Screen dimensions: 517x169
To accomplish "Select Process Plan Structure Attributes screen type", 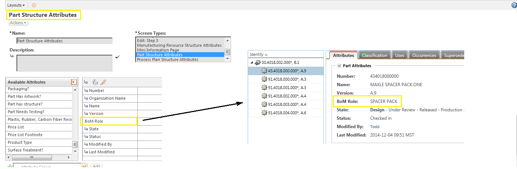I will 180,59.
